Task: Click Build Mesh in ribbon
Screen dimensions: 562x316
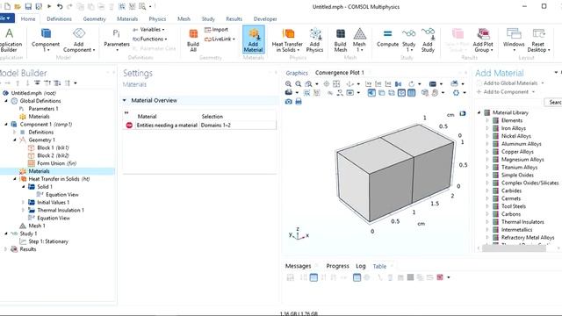Action: (340, 39)
